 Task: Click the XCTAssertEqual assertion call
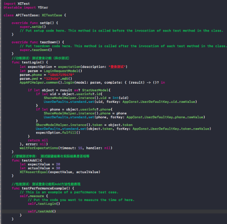(60, 172)
